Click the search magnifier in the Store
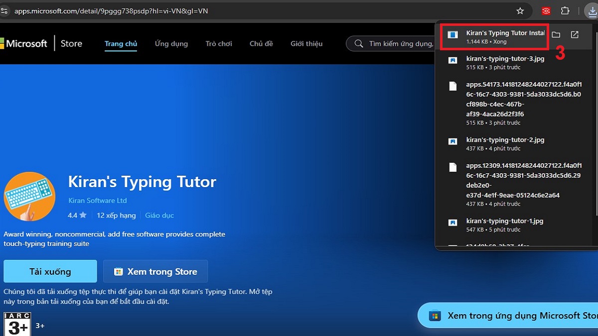 [x=358, y=43]
